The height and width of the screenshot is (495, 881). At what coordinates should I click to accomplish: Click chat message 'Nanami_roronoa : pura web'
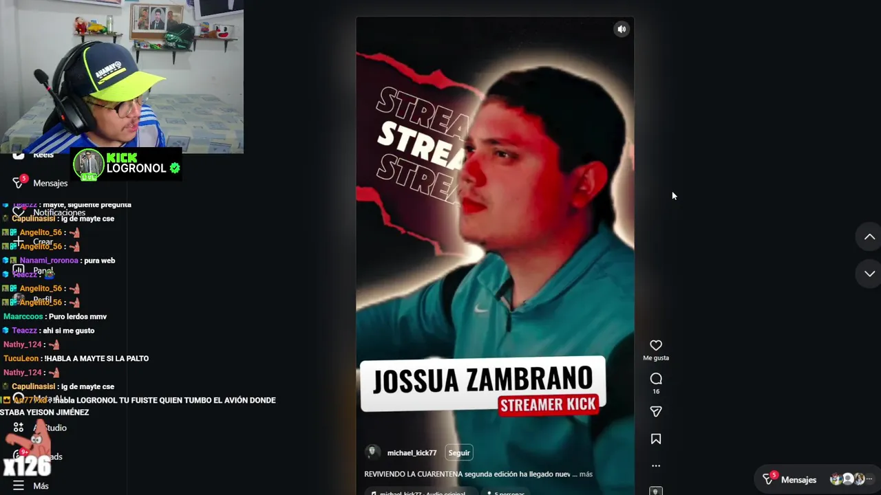click(59, 261)
